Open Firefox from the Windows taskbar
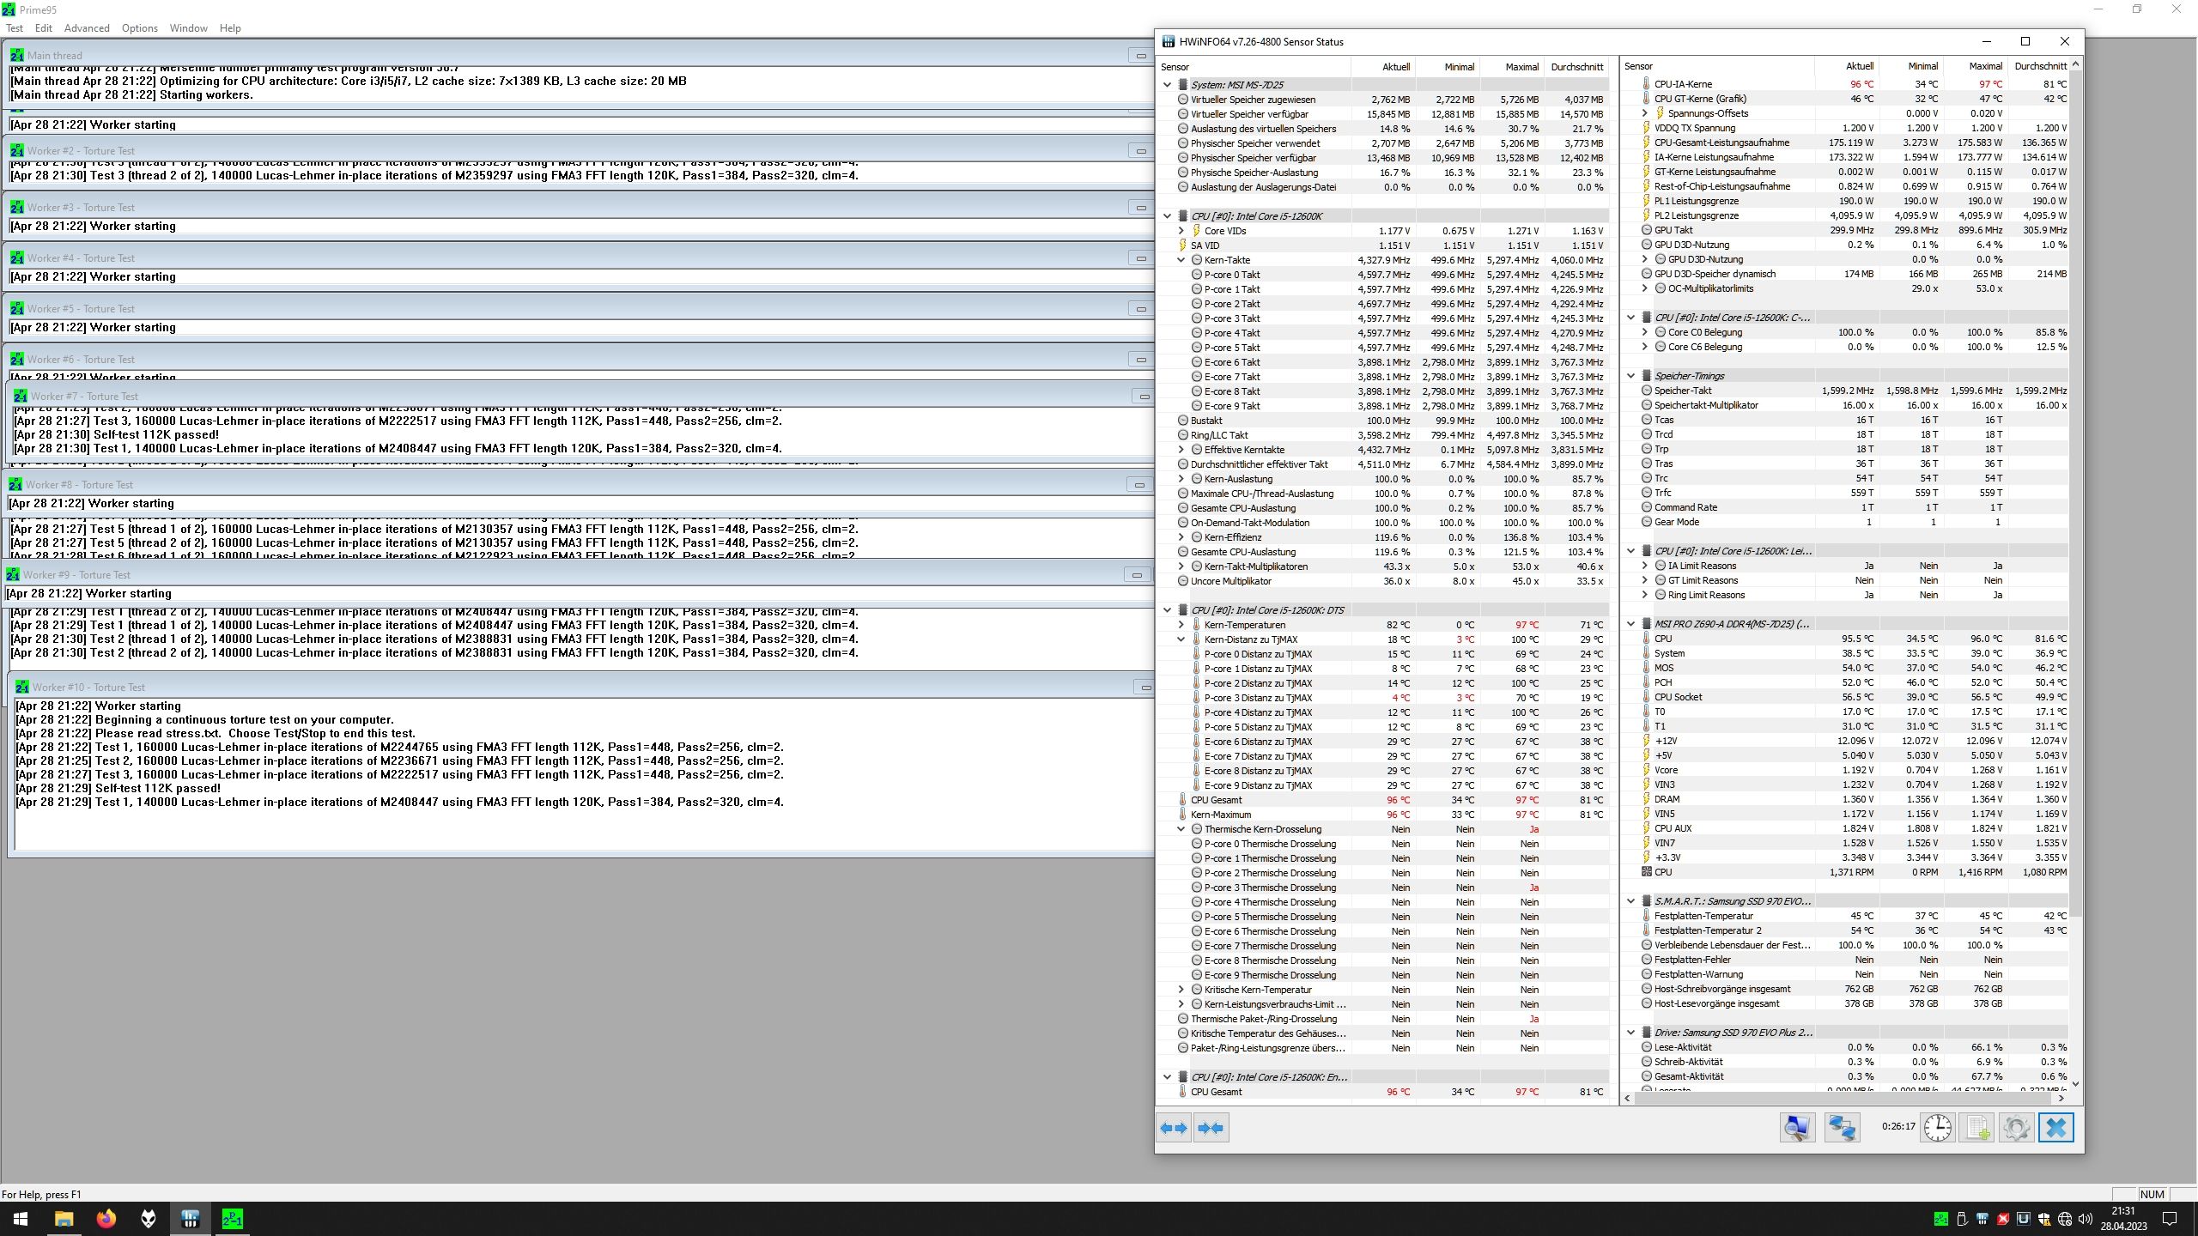Screen dimensions: 2198x1236 click(x=106, y=1219)
